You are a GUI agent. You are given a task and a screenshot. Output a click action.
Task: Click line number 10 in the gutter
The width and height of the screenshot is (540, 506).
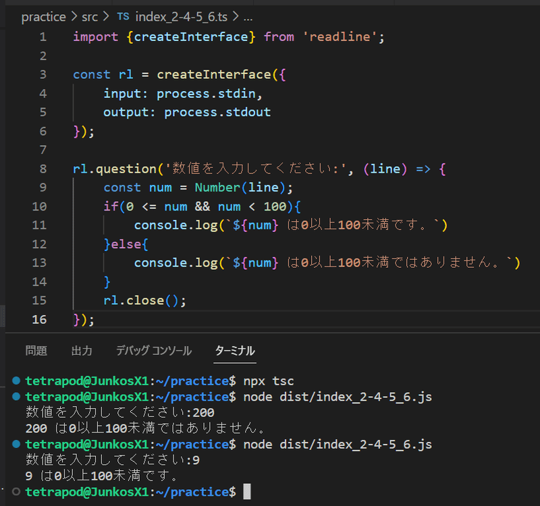point(39,206)
